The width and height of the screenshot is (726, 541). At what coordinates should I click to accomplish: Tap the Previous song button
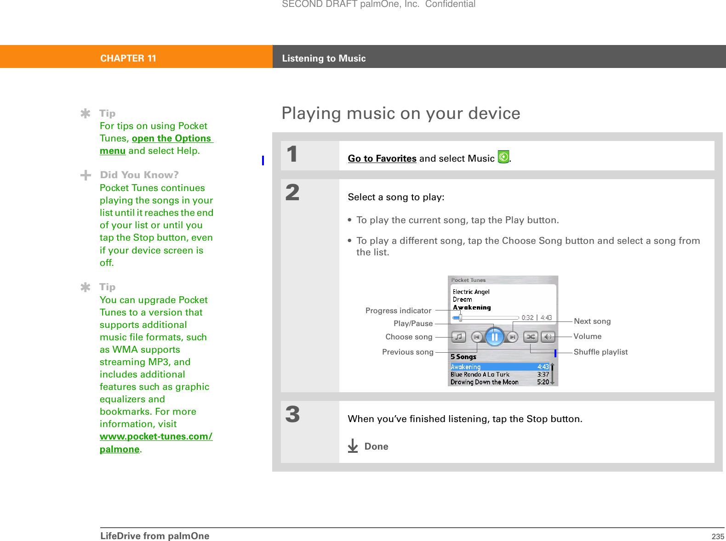(477, 337)
